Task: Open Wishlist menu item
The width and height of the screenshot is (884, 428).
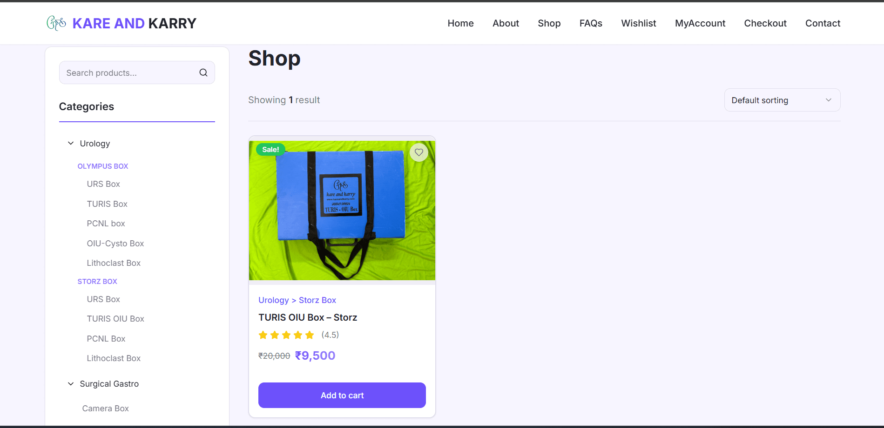Action: (x=638, y=23)
